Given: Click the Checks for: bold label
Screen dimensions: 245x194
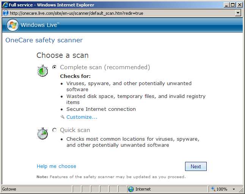Looking at the screenshot, I should click(x=75, y=76).
